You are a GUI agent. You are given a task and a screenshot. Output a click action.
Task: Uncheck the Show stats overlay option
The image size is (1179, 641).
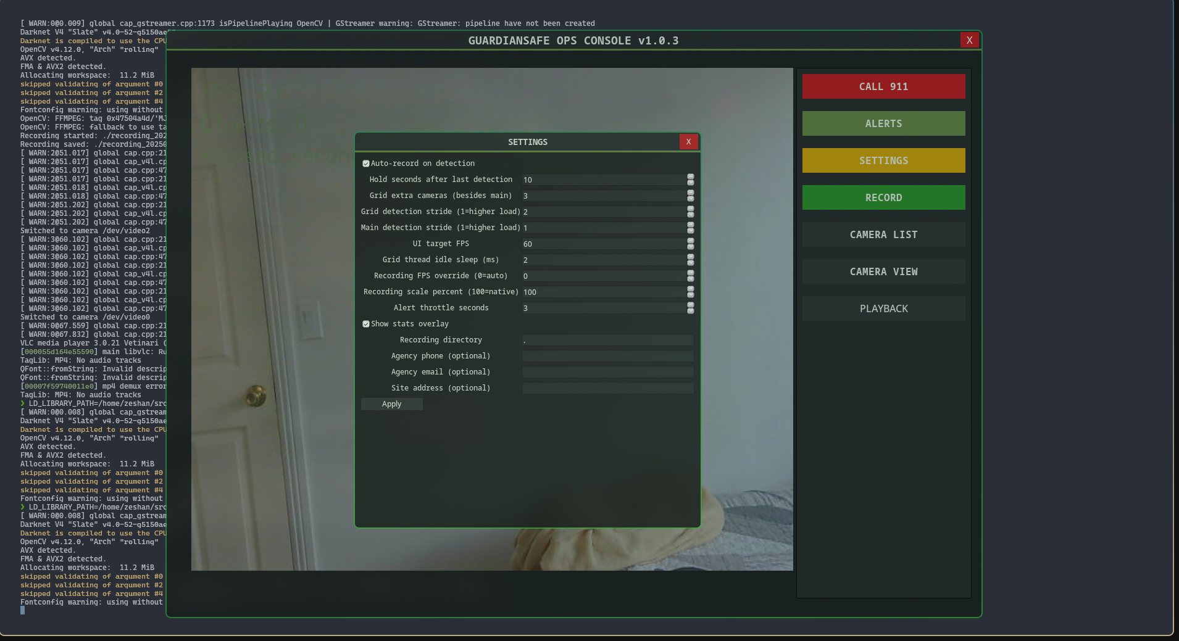pyautogui.click(x=365, y=323)
